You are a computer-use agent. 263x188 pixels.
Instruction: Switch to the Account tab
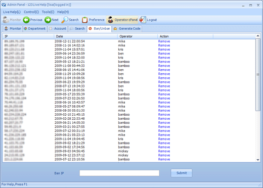click(x=58, y=29)
